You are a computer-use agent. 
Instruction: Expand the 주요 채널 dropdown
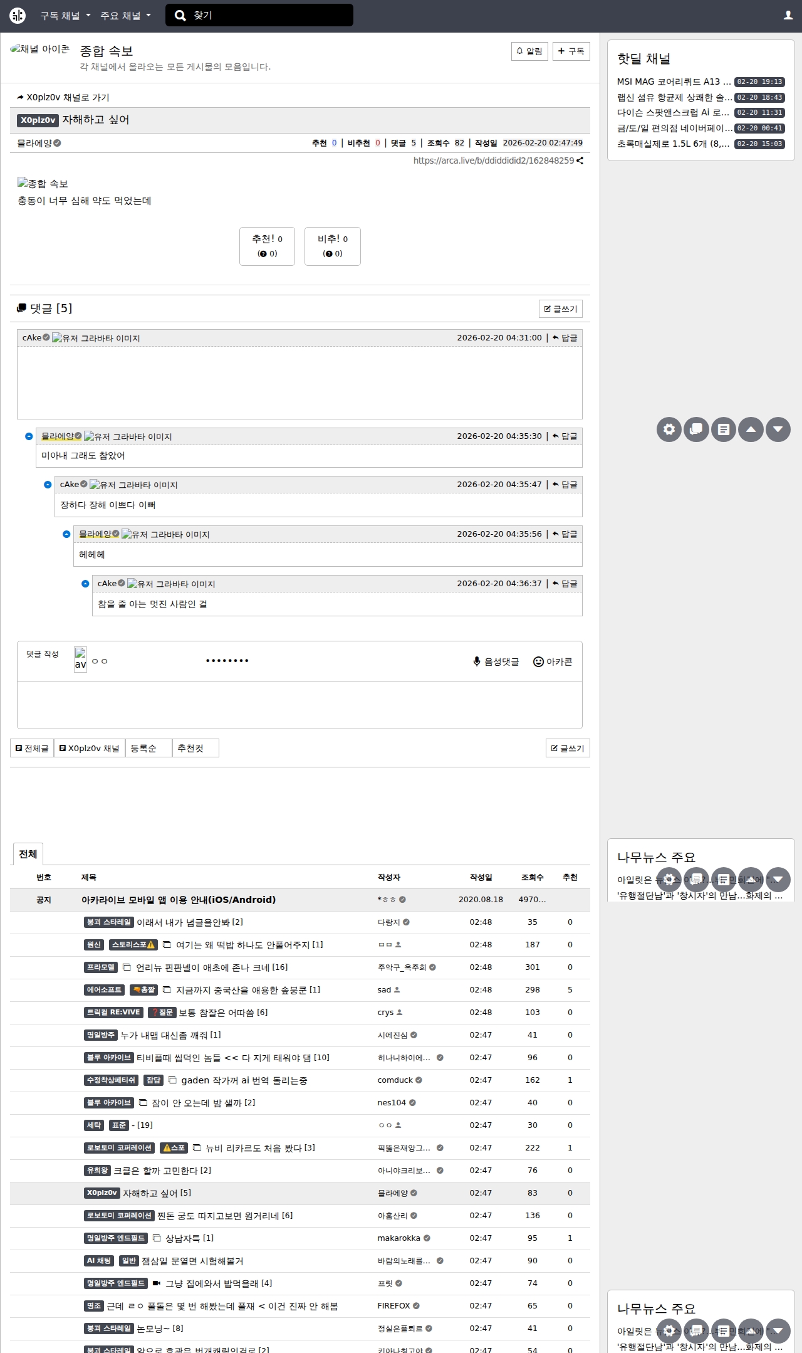coord(126,16)
